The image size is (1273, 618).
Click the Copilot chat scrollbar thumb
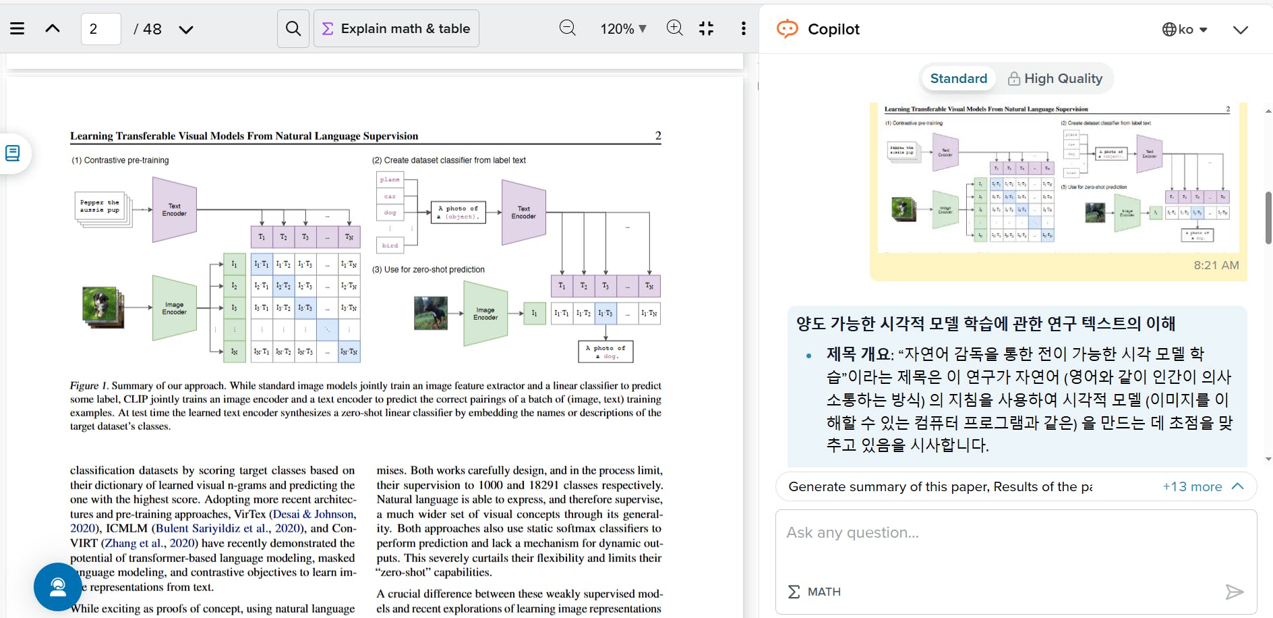tap(1268, 217)
